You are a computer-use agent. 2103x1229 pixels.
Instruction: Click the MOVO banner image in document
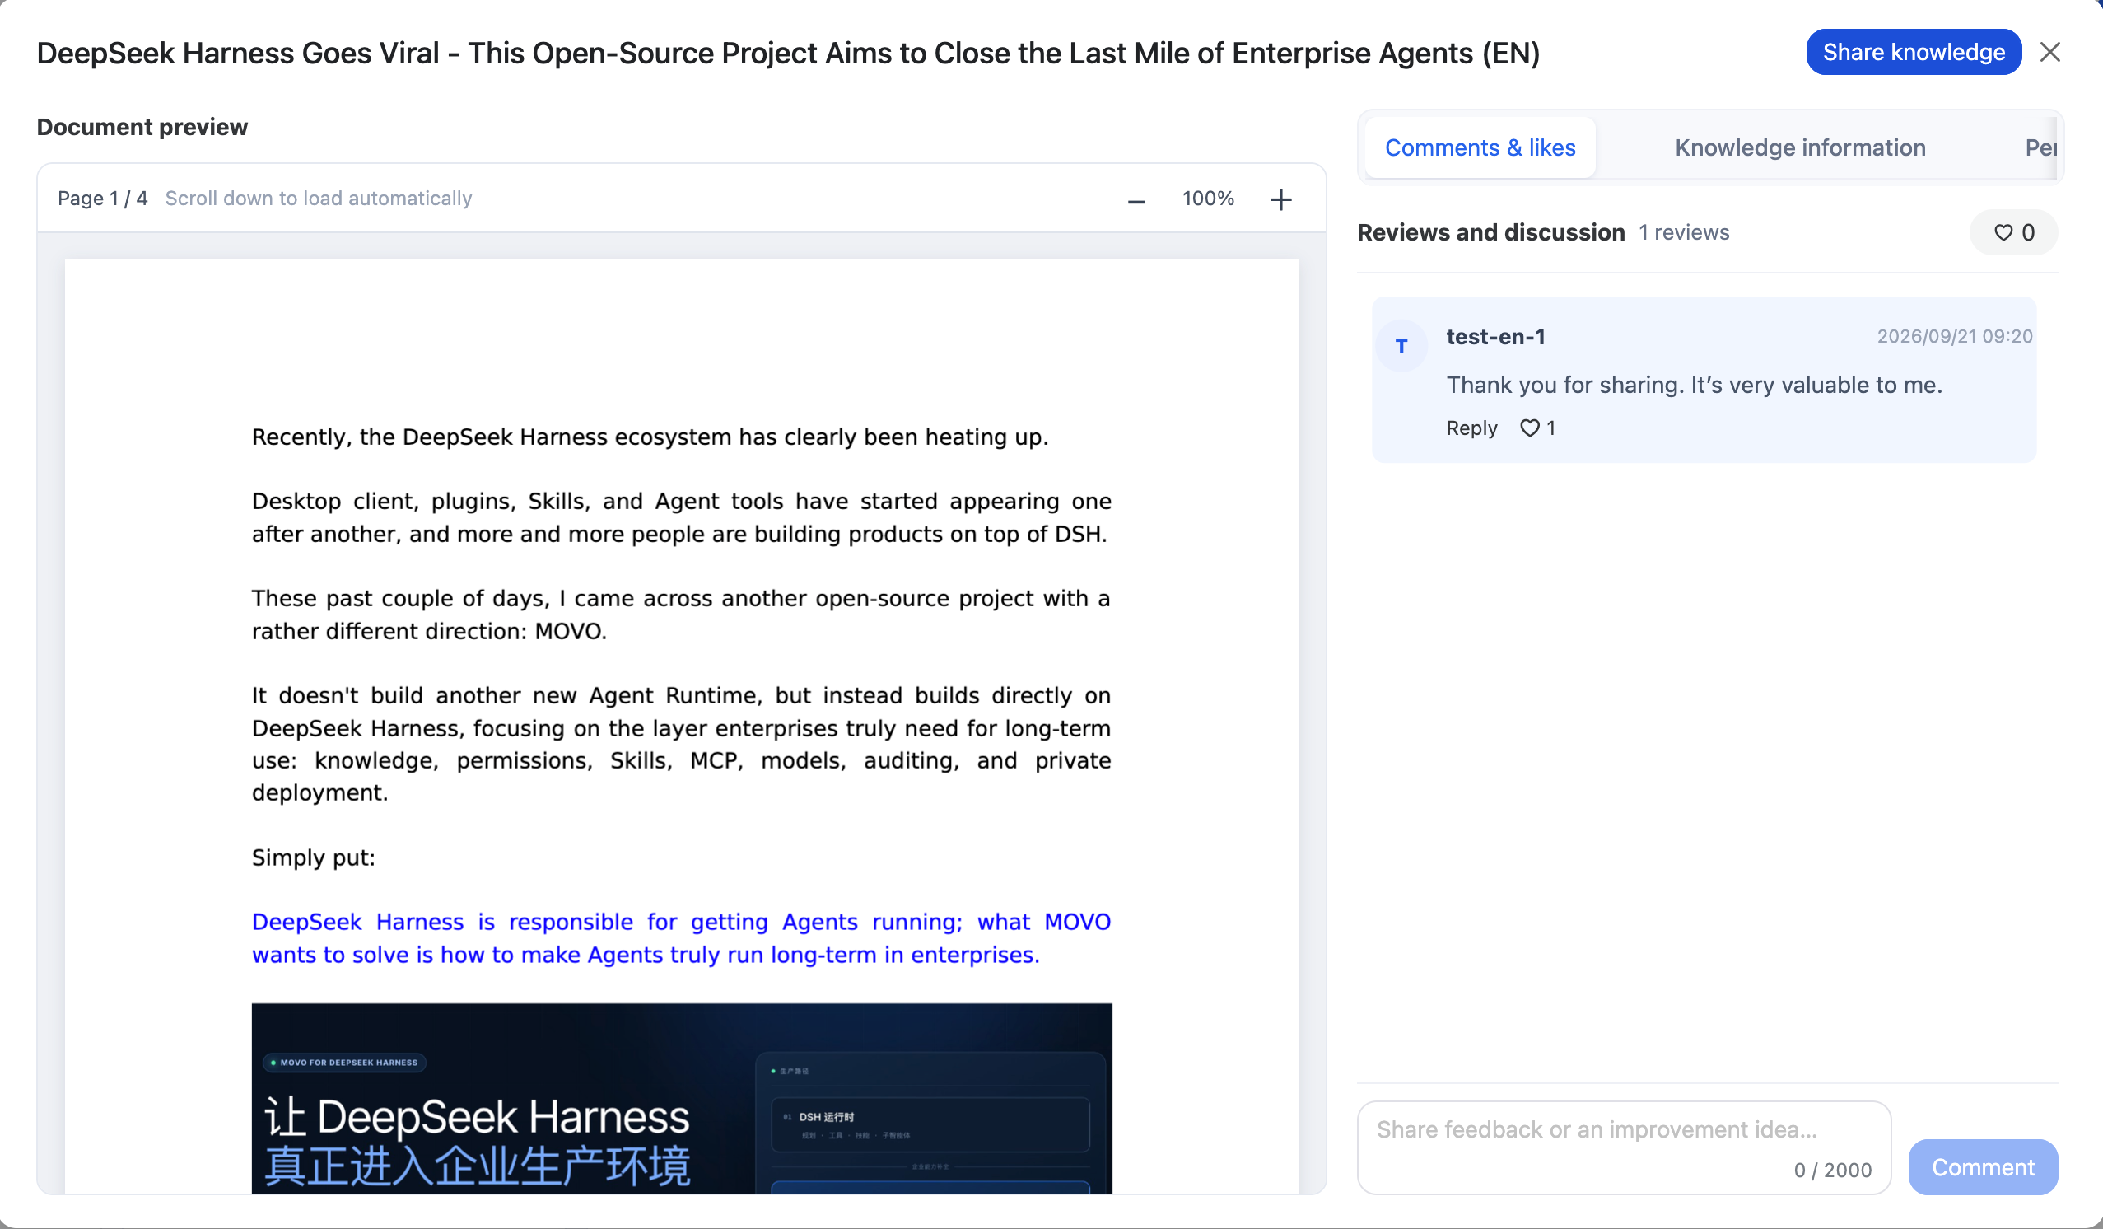(x=681, y=1098)
